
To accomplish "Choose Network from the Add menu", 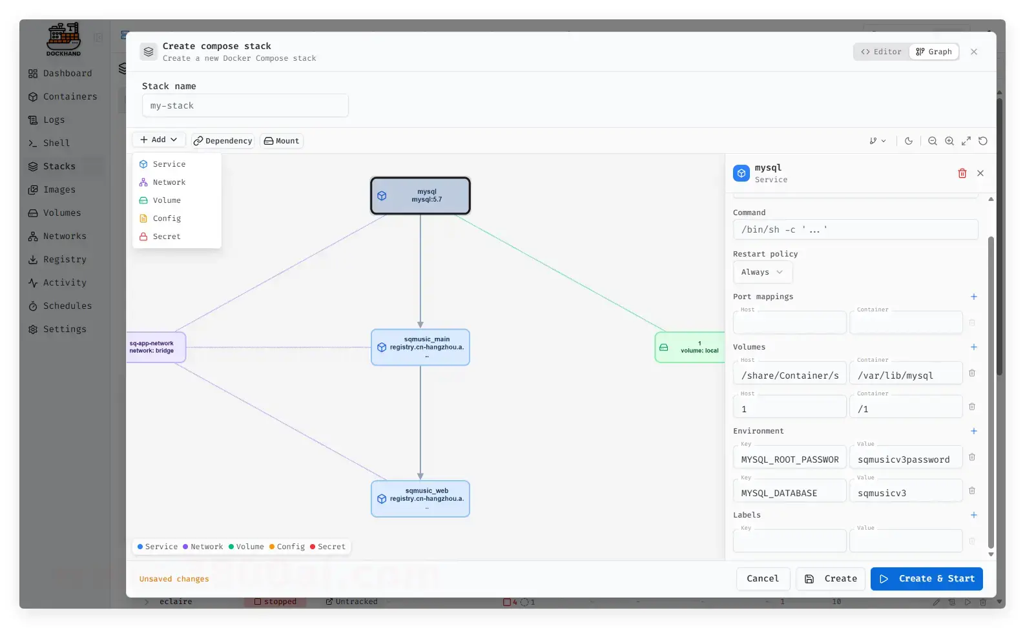I will [169, 182].
